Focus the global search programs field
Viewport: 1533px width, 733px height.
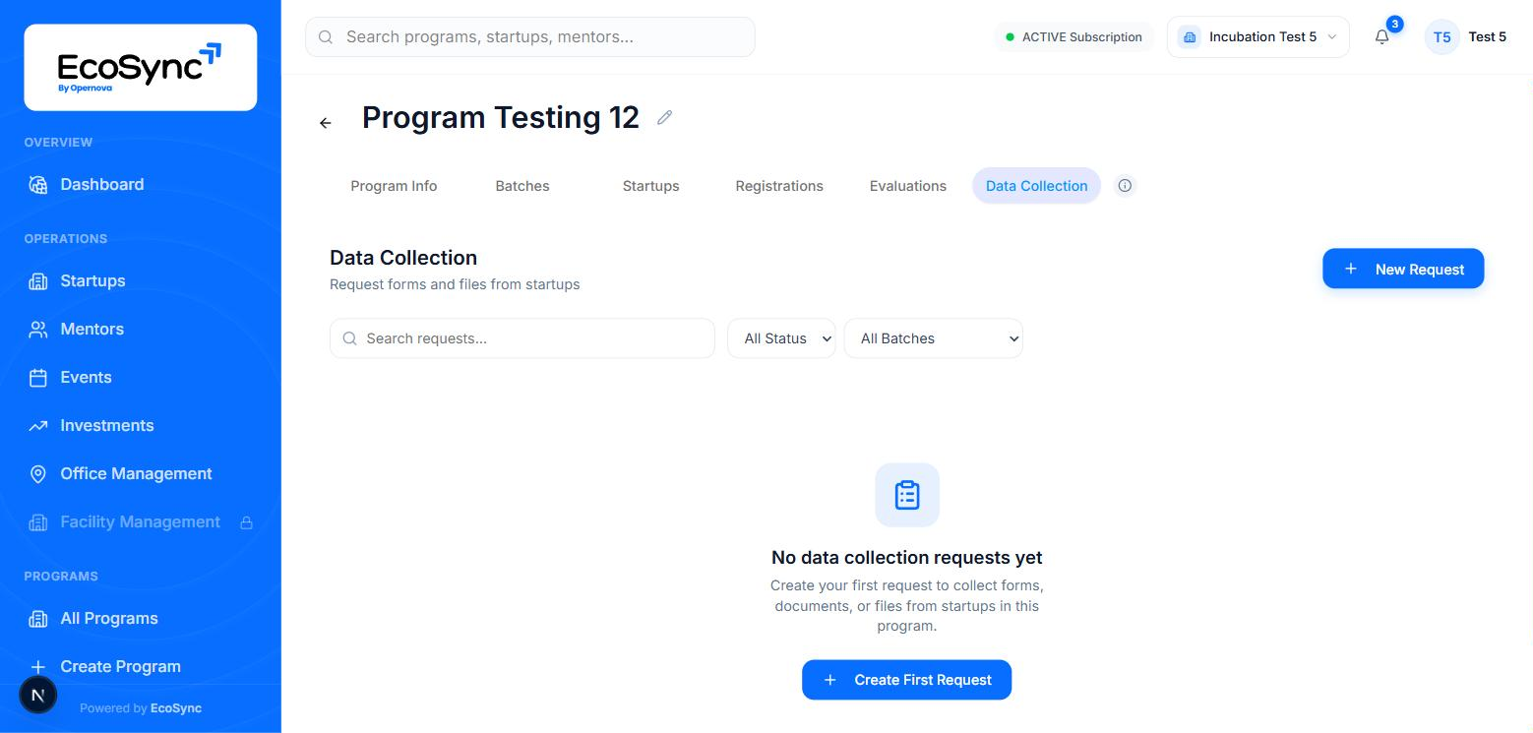click(530, 36)
